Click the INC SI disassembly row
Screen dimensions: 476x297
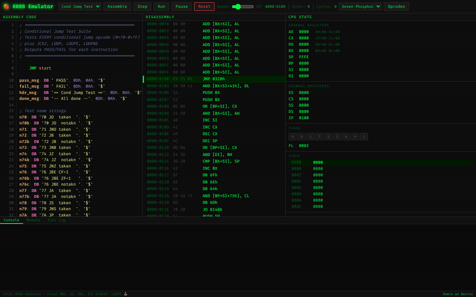tap(214, 120)
